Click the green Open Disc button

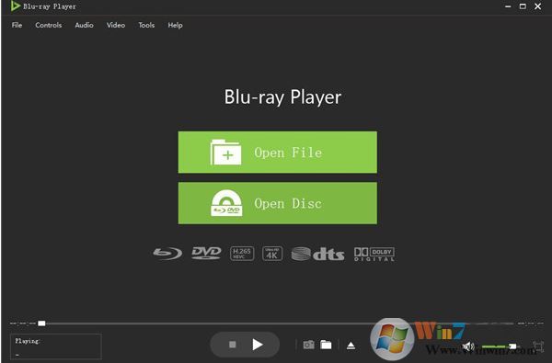[278, 203]
